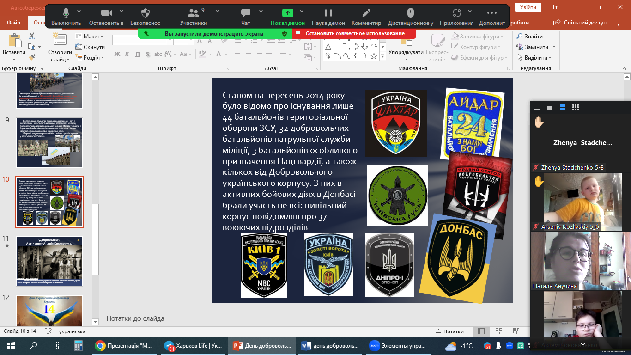Create new slide (Створити слайд)
Viewport: 631px width, 355px height.
[60, 48]
